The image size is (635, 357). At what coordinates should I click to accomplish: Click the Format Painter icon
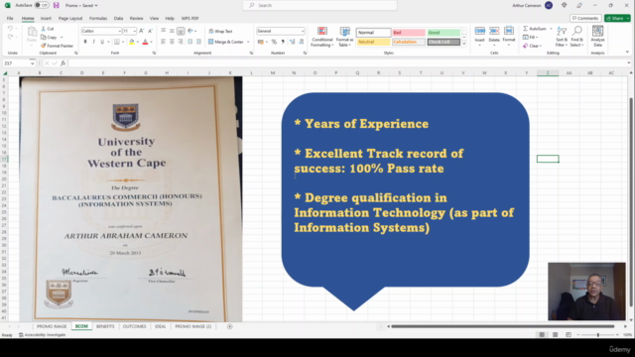[44, 46]
